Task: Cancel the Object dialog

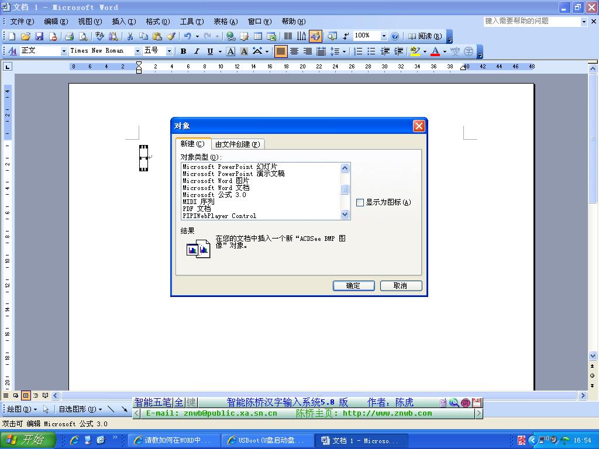Action: [401, 285]
